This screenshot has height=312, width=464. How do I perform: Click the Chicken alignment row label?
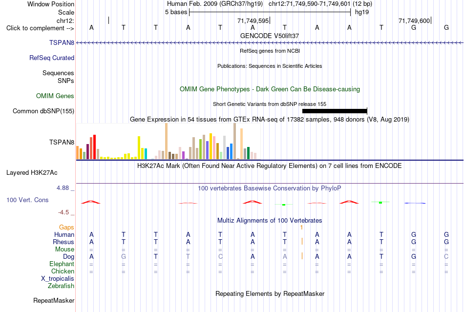tap(63, 271)
